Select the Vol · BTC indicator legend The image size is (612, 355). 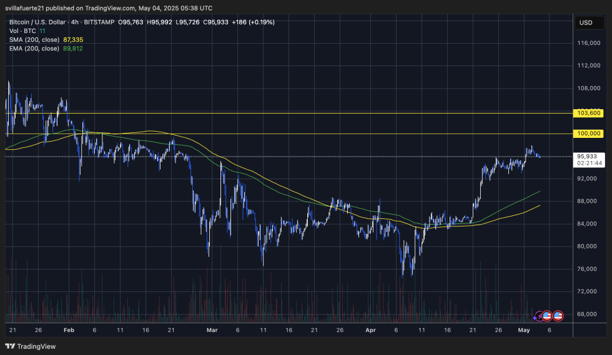click(22, 31)
